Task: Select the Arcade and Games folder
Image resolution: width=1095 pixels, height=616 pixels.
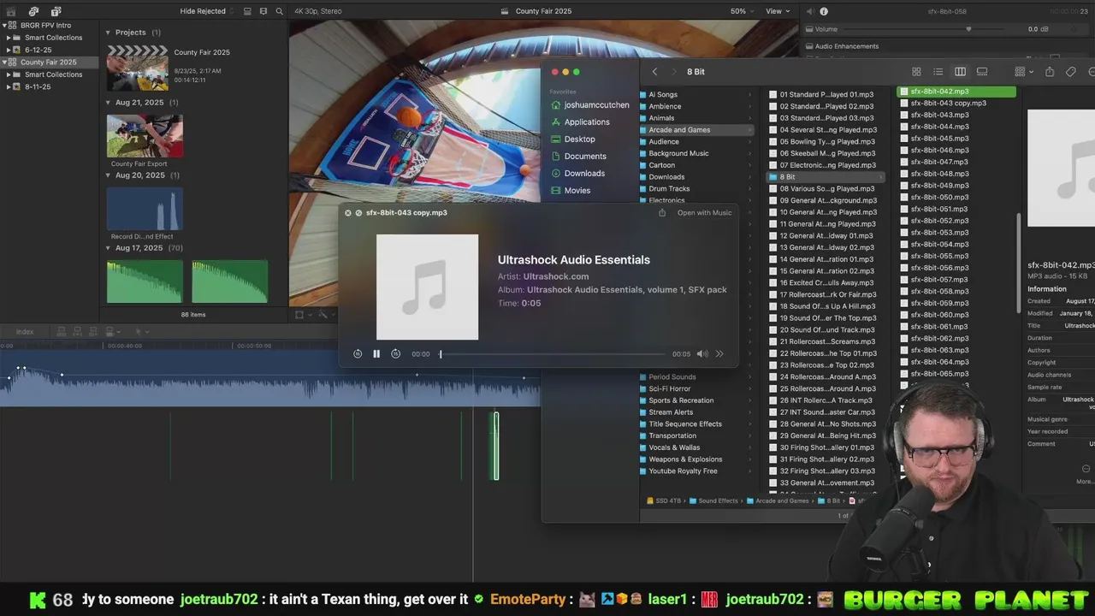Action: point(696,130)
